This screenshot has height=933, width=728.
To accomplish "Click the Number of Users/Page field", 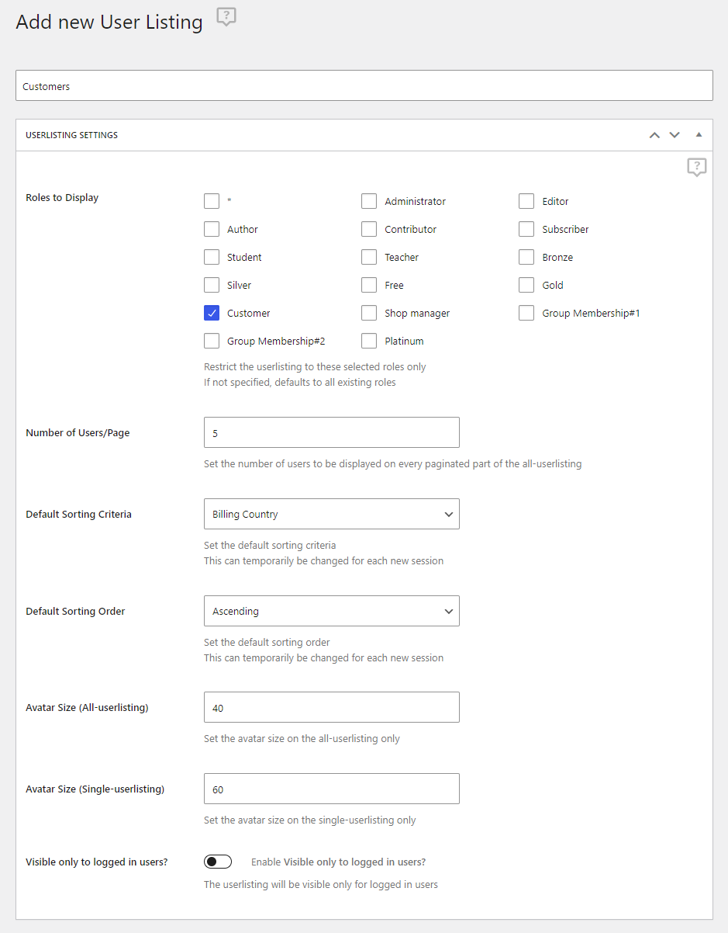I will click(332, 432).
